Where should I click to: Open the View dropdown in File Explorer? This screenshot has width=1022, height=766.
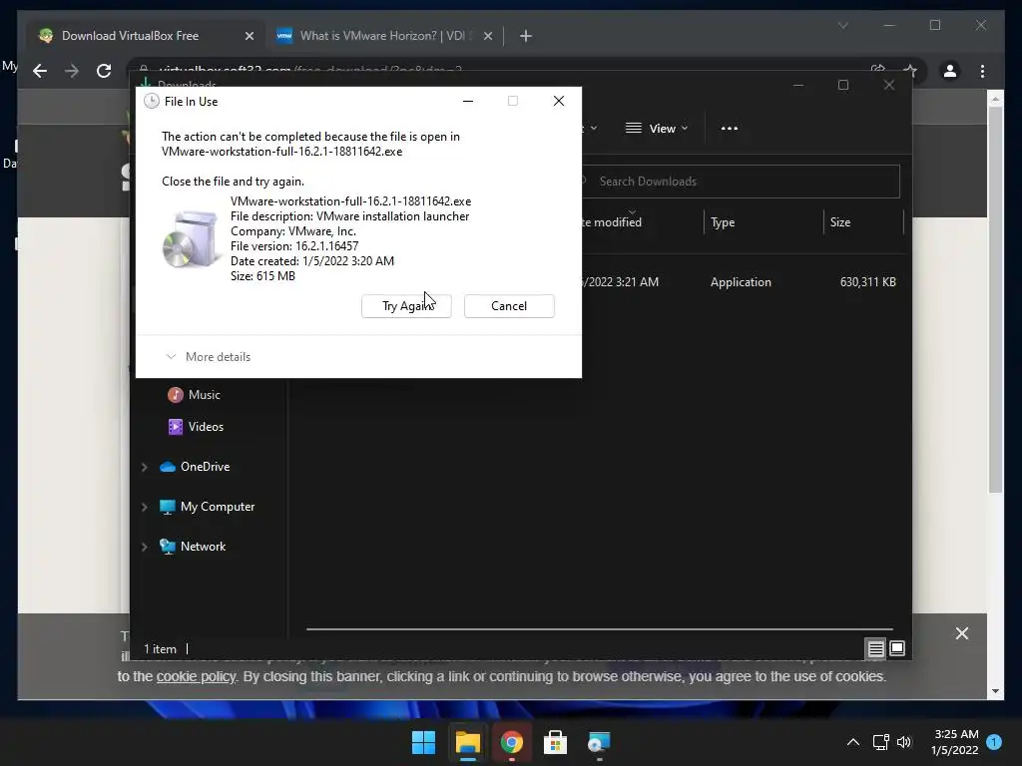click(x=657, y=129)
